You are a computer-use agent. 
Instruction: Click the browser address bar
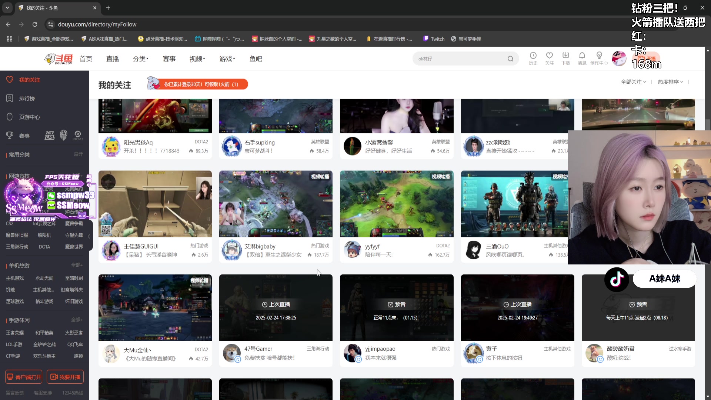333,24
